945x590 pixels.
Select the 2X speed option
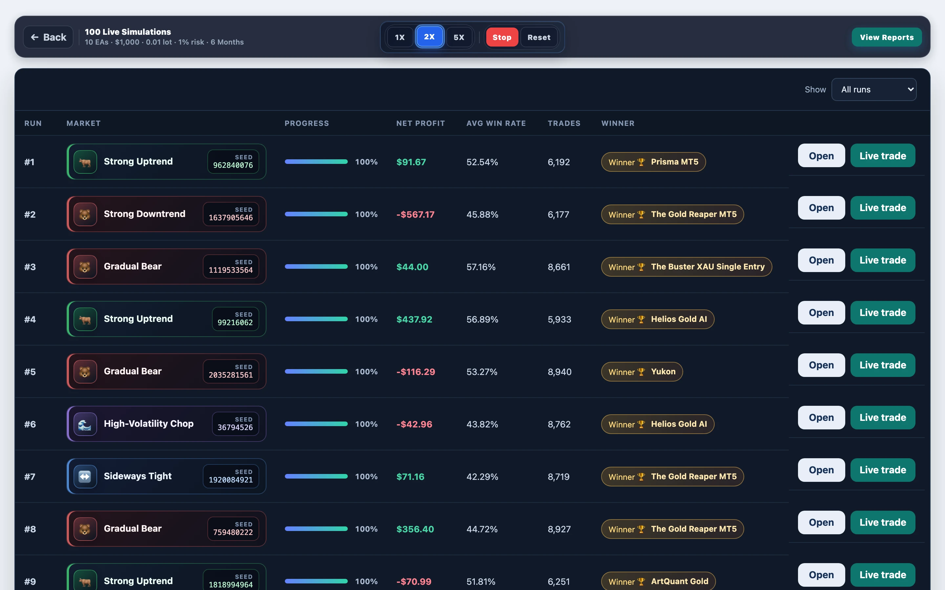pos(430,37)
